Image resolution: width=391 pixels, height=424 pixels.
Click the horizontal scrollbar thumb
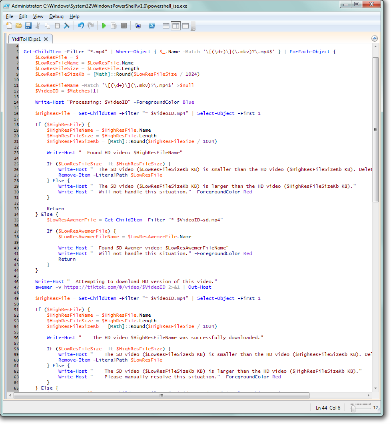click(x=162, y=396)
